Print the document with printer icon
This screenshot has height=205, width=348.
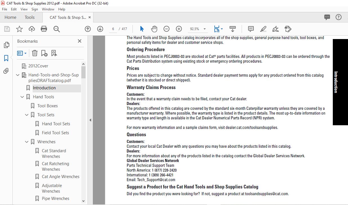click(44, 29)
